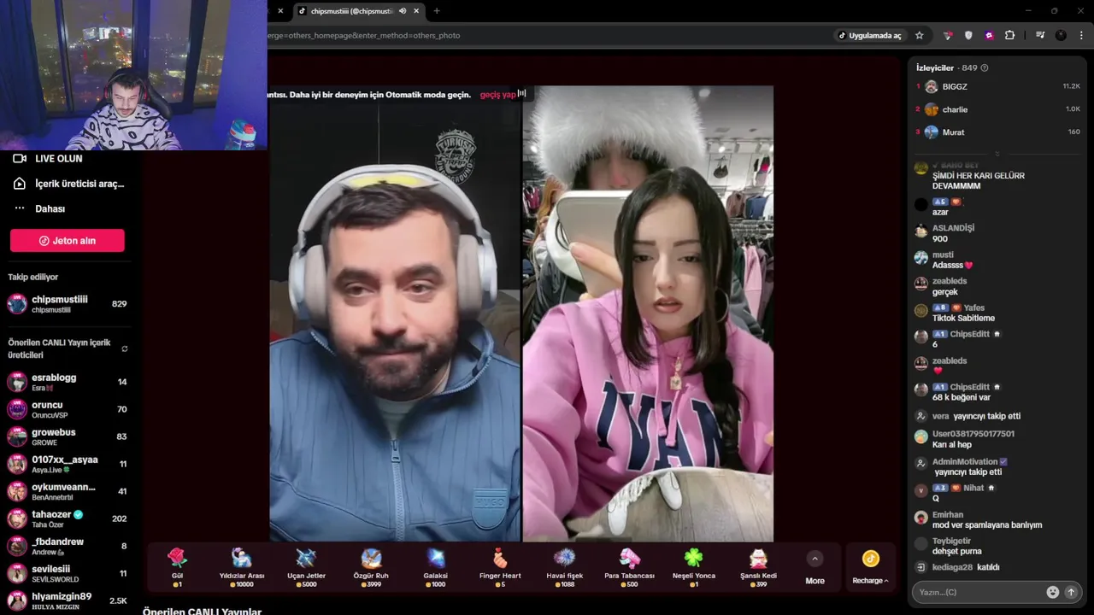
Task: Click the Jeton alın button
Action: tap(68, 241)
